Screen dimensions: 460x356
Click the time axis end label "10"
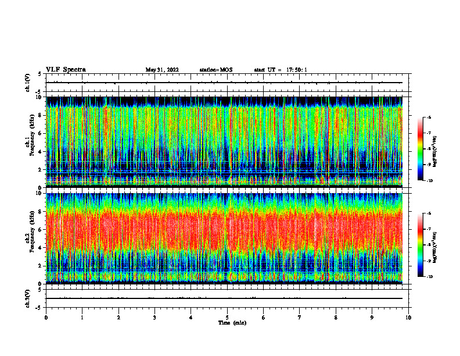tap(408, 318)
